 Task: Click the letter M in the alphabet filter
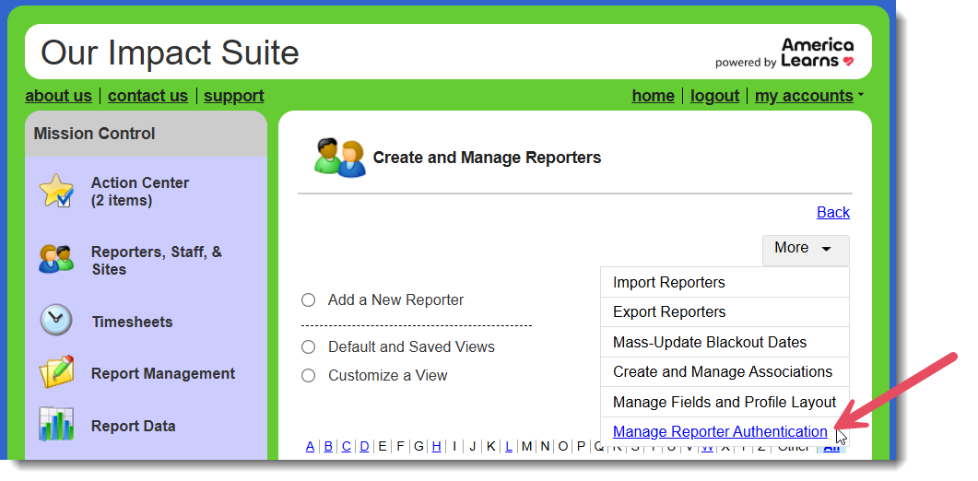526,446
